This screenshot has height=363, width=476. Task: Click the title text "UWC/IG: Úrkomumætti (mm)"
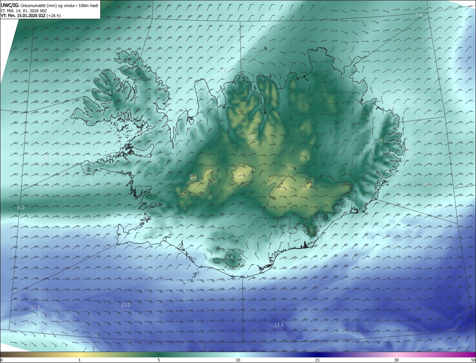click(x=29, y=5)
